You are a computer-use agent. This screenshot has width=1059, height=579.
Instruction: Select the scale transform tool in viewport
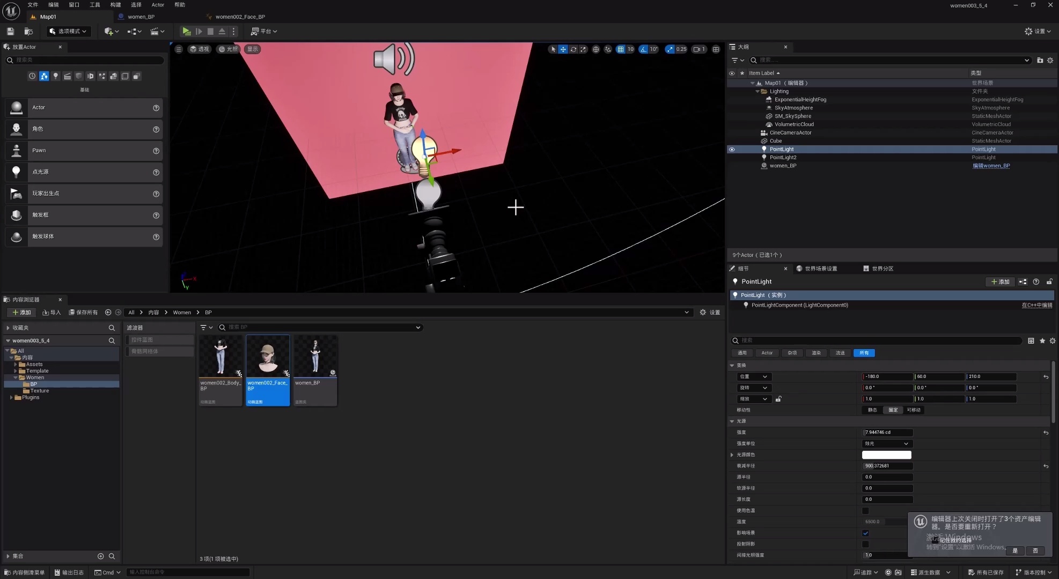(x=583, y=49)
